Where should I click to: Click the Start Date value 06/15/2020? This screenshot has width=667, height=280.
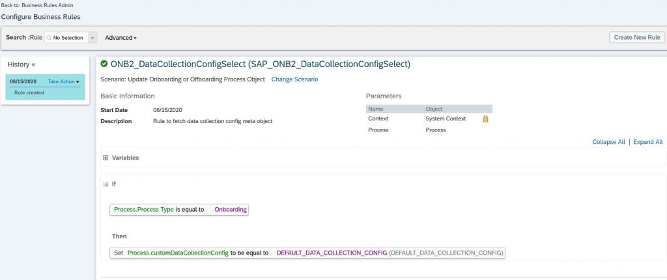tap(167, 110)
